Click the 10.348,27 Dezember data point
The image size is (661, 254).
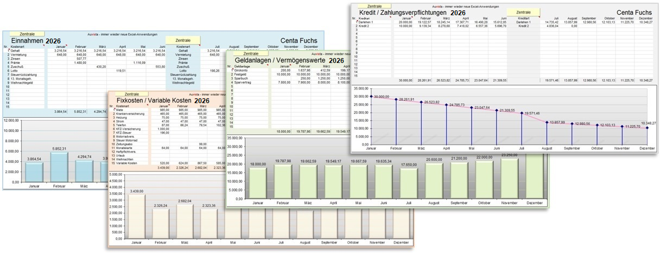pyautogui.click(x=647, y=128)
